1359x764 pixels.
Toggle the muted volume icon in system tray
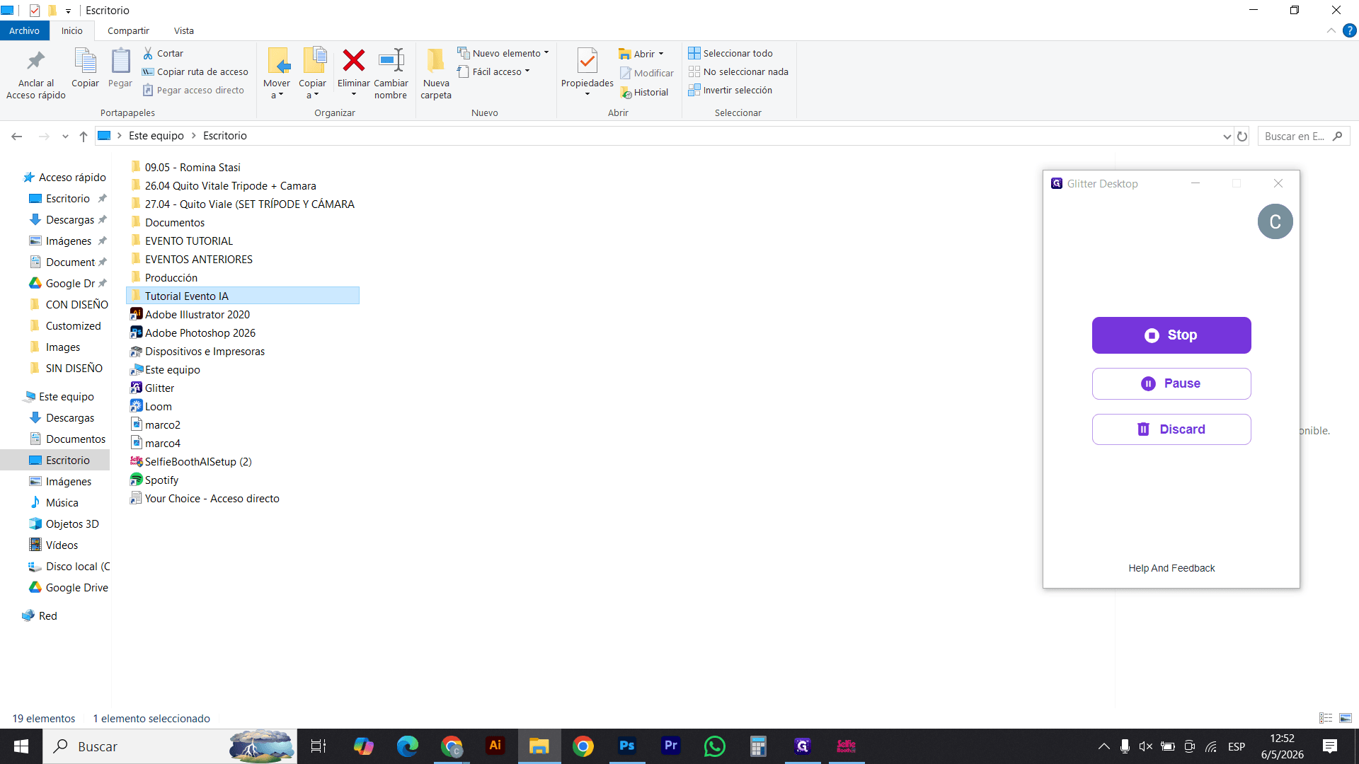click(x=1145, y=746)
